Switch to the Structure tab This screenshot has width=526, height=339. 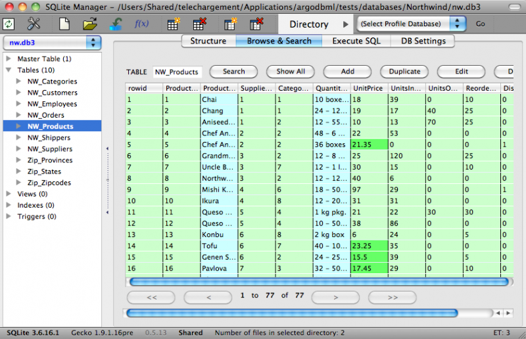208,41
